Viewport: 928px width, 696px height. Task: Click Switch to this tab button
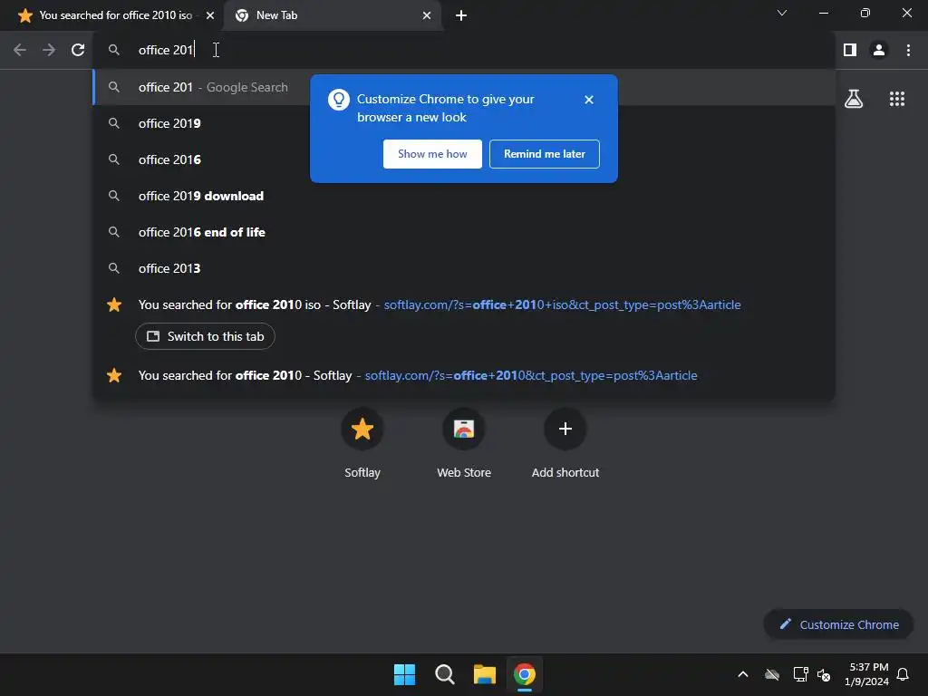(205, 336)
